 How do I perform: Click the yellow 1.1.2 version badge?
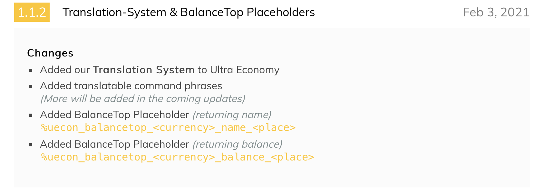pyautogui.click(x=32, y=12)
